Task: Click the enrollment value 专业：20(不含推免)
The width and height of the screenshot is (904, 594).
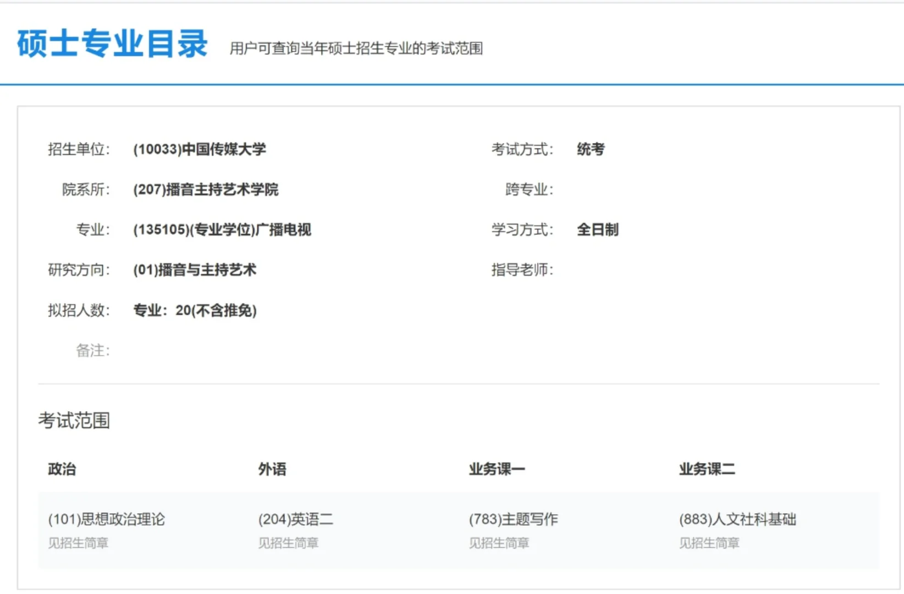Action: coord(195,310)
